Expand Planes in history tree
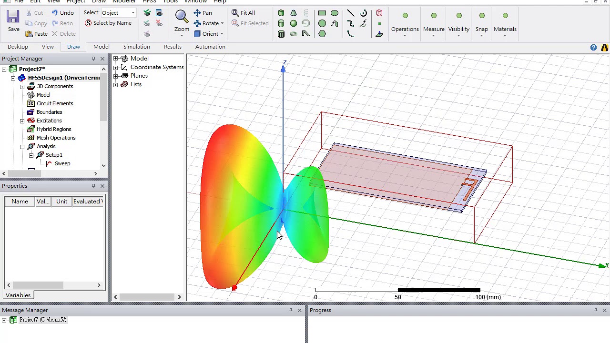The height and width of the screenshot is (343, 610). [115, 76]
